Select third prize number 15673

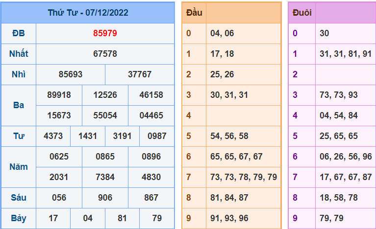click(x=59, y=115)
